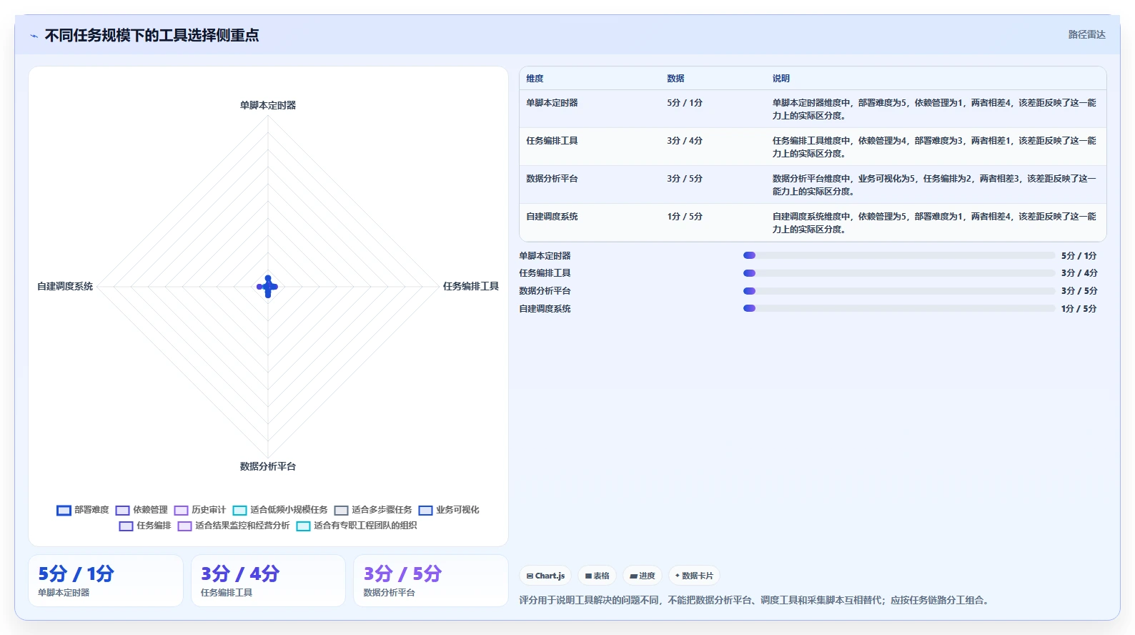This screenshot has height=635, width=1135.
Task: Toggle the 历史审计 legend item
Action: pos(200,510)
